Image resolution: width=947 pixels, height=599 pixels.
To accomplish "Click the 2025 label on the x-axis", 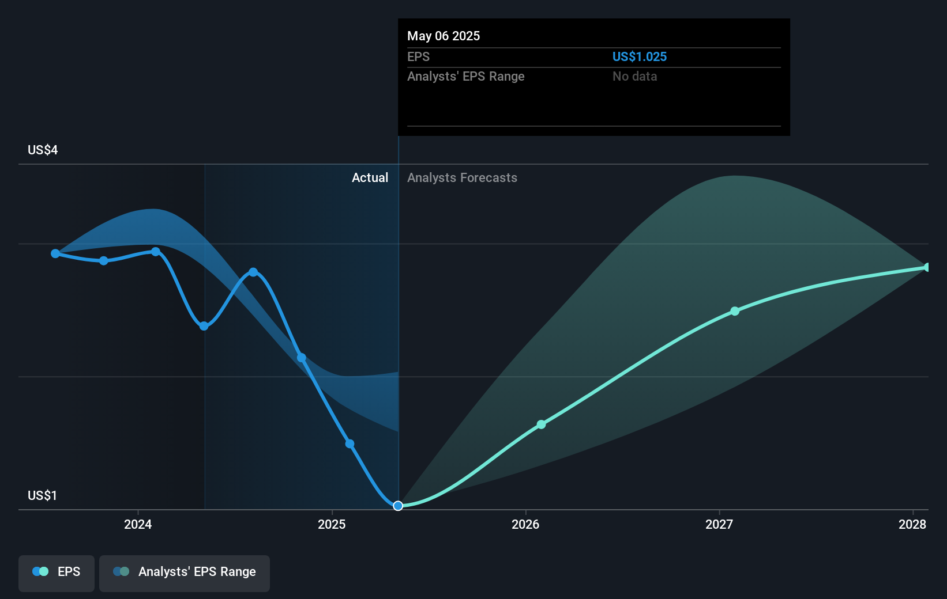I will 332,525.
